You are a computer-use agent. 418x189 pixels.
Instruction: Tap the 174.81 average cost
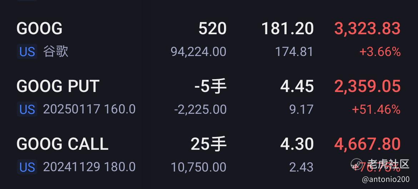coord(294,52)
